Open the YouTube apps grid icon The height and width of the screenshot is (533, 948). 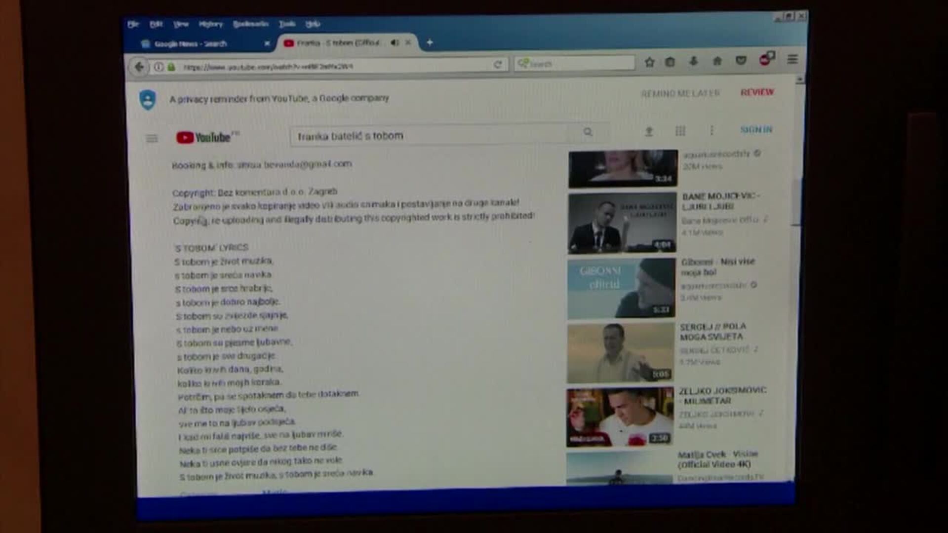pyautogui.click(x=681, y=131)
